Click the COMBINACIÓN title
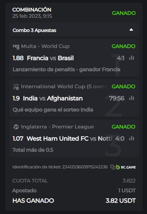 click(x=32, y=10)
